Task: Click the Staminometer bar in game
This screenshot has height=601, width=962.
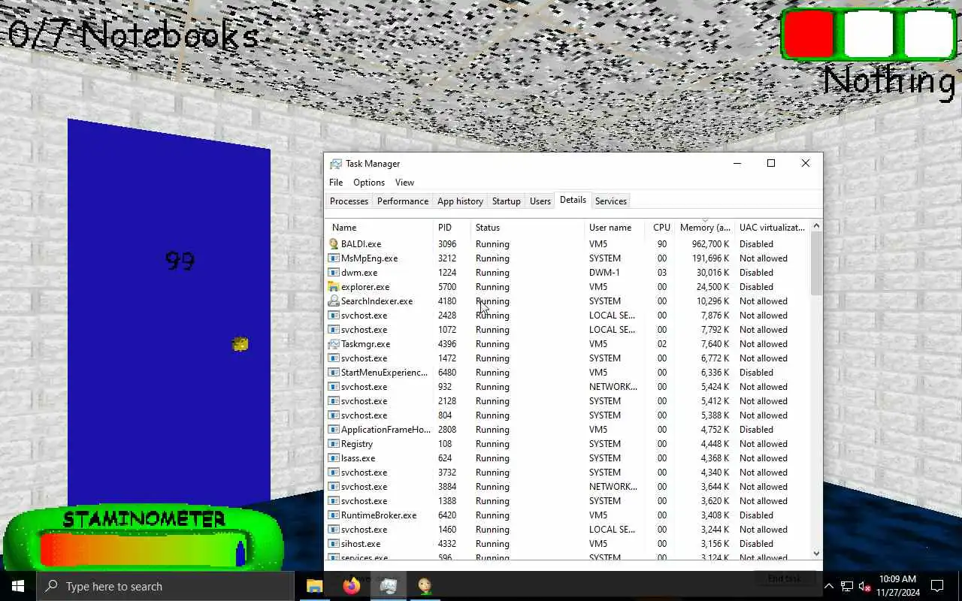Action: click(143, 548)
